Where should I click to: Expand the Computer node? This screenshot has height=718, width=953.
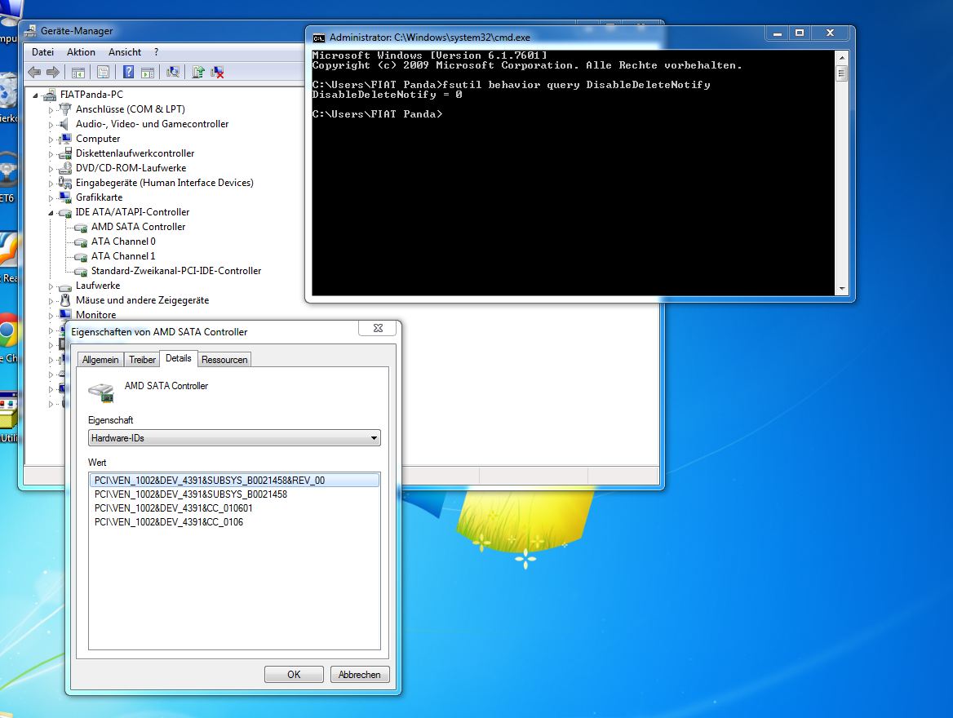pyautogui.click(x=51, y=140)
